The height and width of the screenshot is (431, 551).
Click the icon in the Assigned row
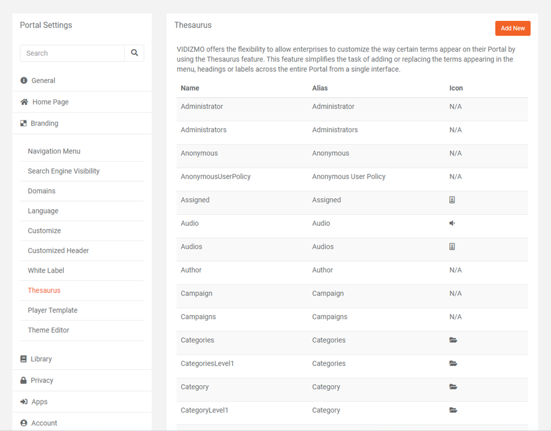point(452,200)
